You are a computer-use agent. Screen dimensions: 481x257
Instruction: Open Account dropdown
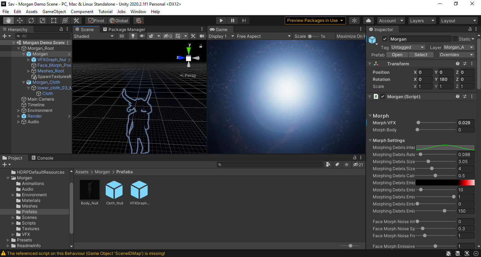391,20
